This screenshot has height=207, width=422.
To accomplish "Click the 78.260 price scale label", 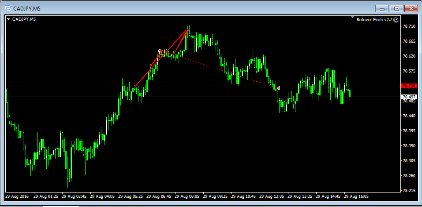I will pos(408,176).
